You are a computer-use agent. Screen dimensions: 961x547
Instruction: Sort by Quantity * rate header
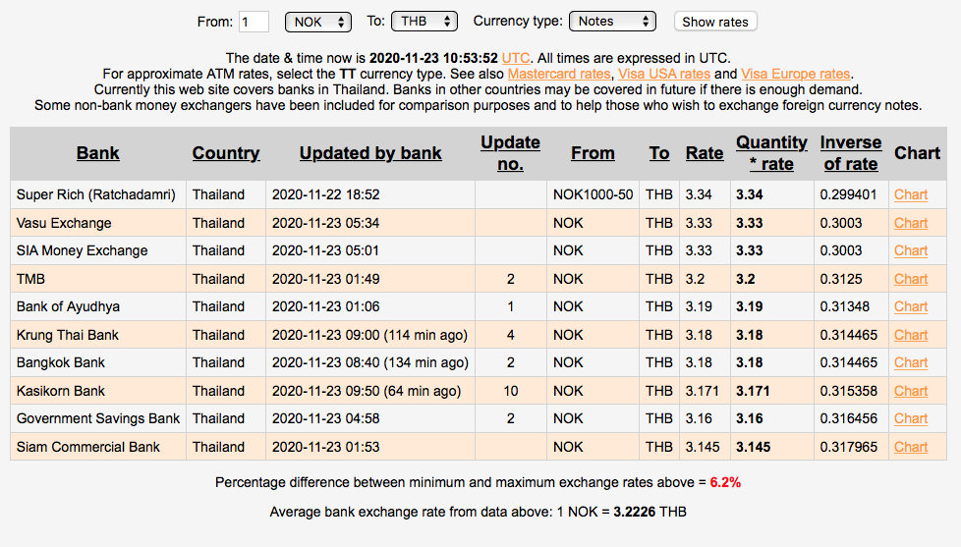coord(771,153)
